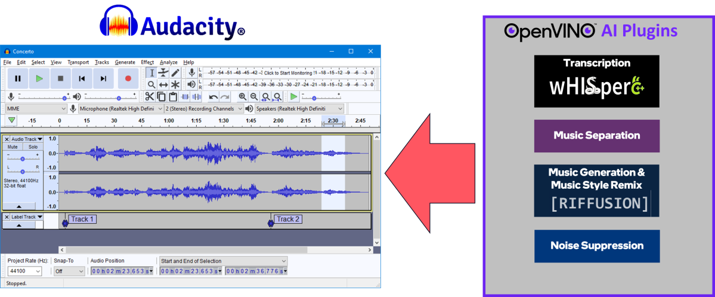The width and height of the screenshot is (715, 297).
Task: Adjust the Audio Track pan slider
Action: pos(23,171)
